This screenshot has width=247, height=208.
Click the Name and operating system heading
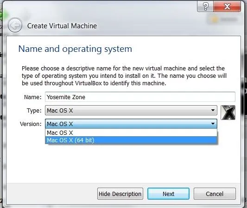coord(75,49)
